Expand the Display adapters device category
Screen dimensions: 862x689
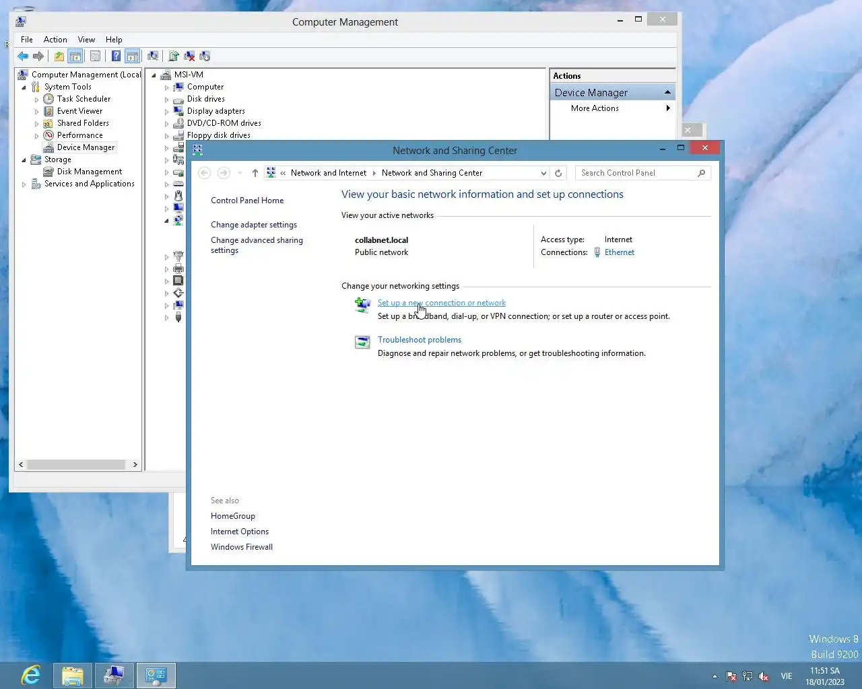click(x=167, y=112)
